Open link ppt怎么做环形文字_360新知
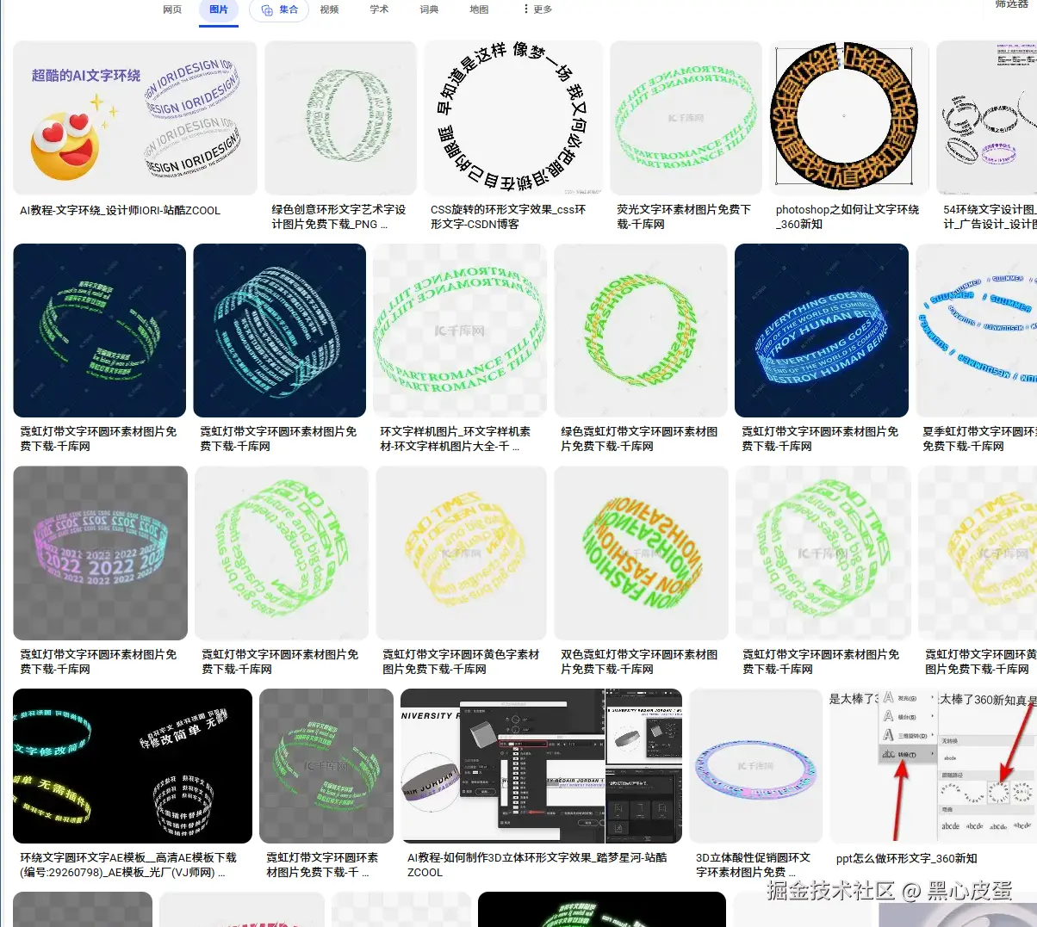The width and height of the screenshot is (1037, 927). (x=906, y=858)
